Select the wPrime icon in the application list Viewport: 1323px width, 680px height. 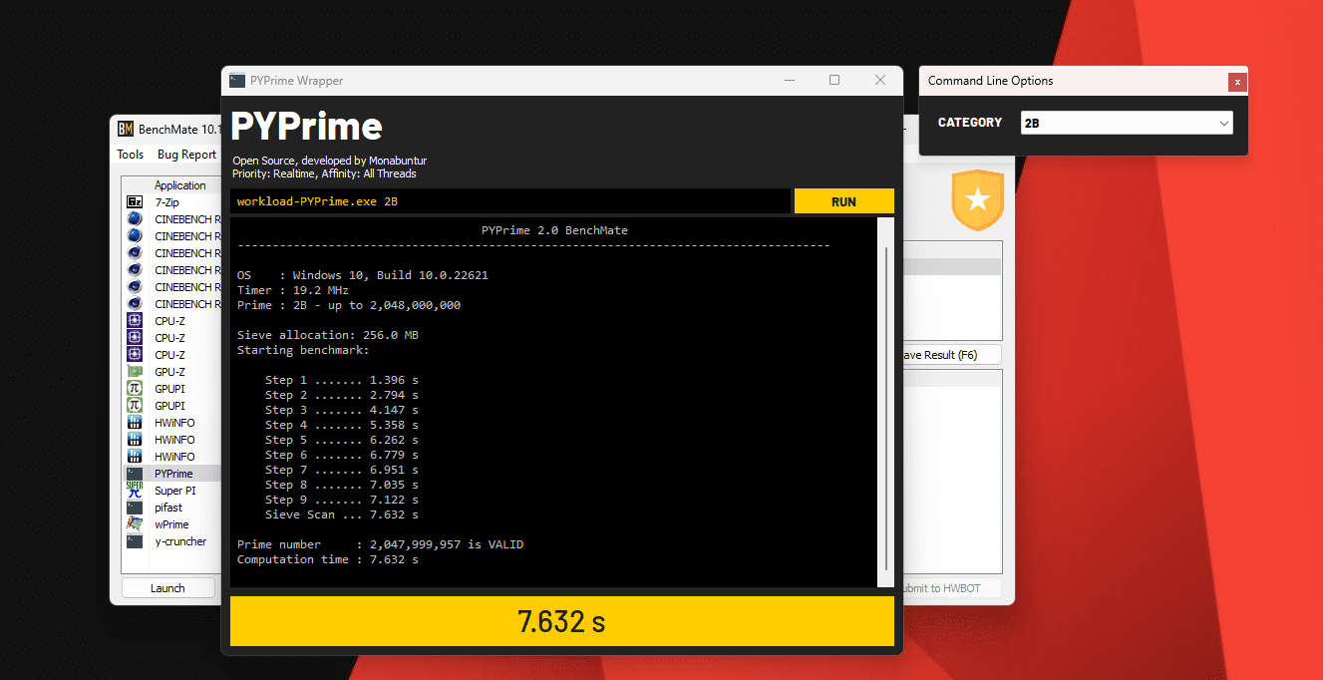pos(135,524)
